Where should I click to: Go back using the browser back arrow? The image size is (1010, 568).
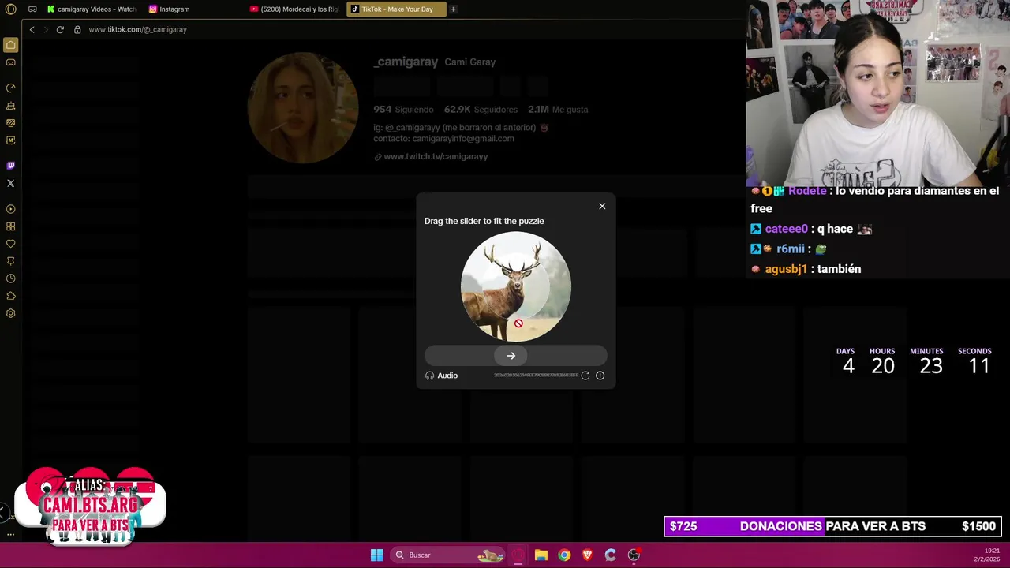pos(32,29)
